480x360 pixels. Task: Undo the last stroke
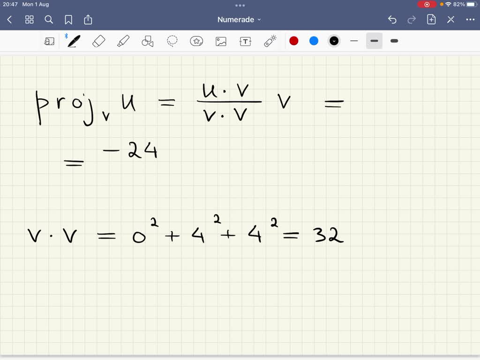392,20
